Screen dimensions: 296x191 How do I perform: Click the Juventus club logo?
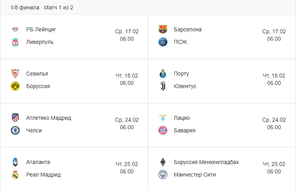(x=163, y=86)
